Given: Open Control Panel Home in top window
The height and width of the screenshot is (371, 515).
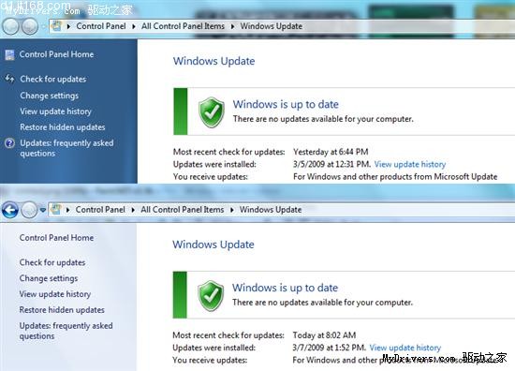Looking at the screenshot, I should click(x=56, y=54).
